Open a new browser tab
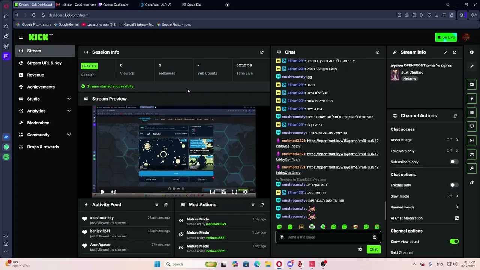The image size is (480, 270). click(227, 5)
